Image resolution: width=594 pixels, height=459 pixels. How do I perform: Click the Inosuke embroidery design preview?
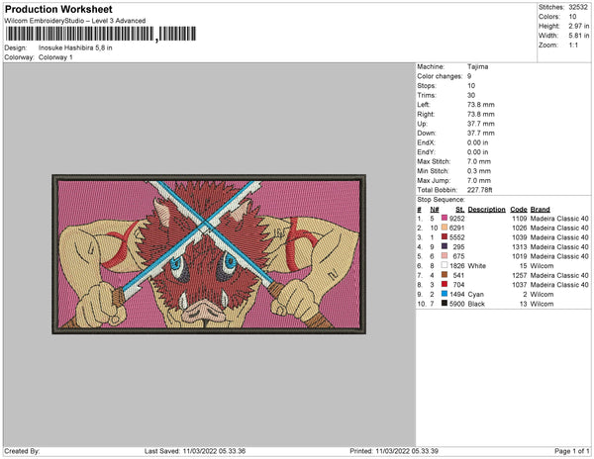point(209,254)
